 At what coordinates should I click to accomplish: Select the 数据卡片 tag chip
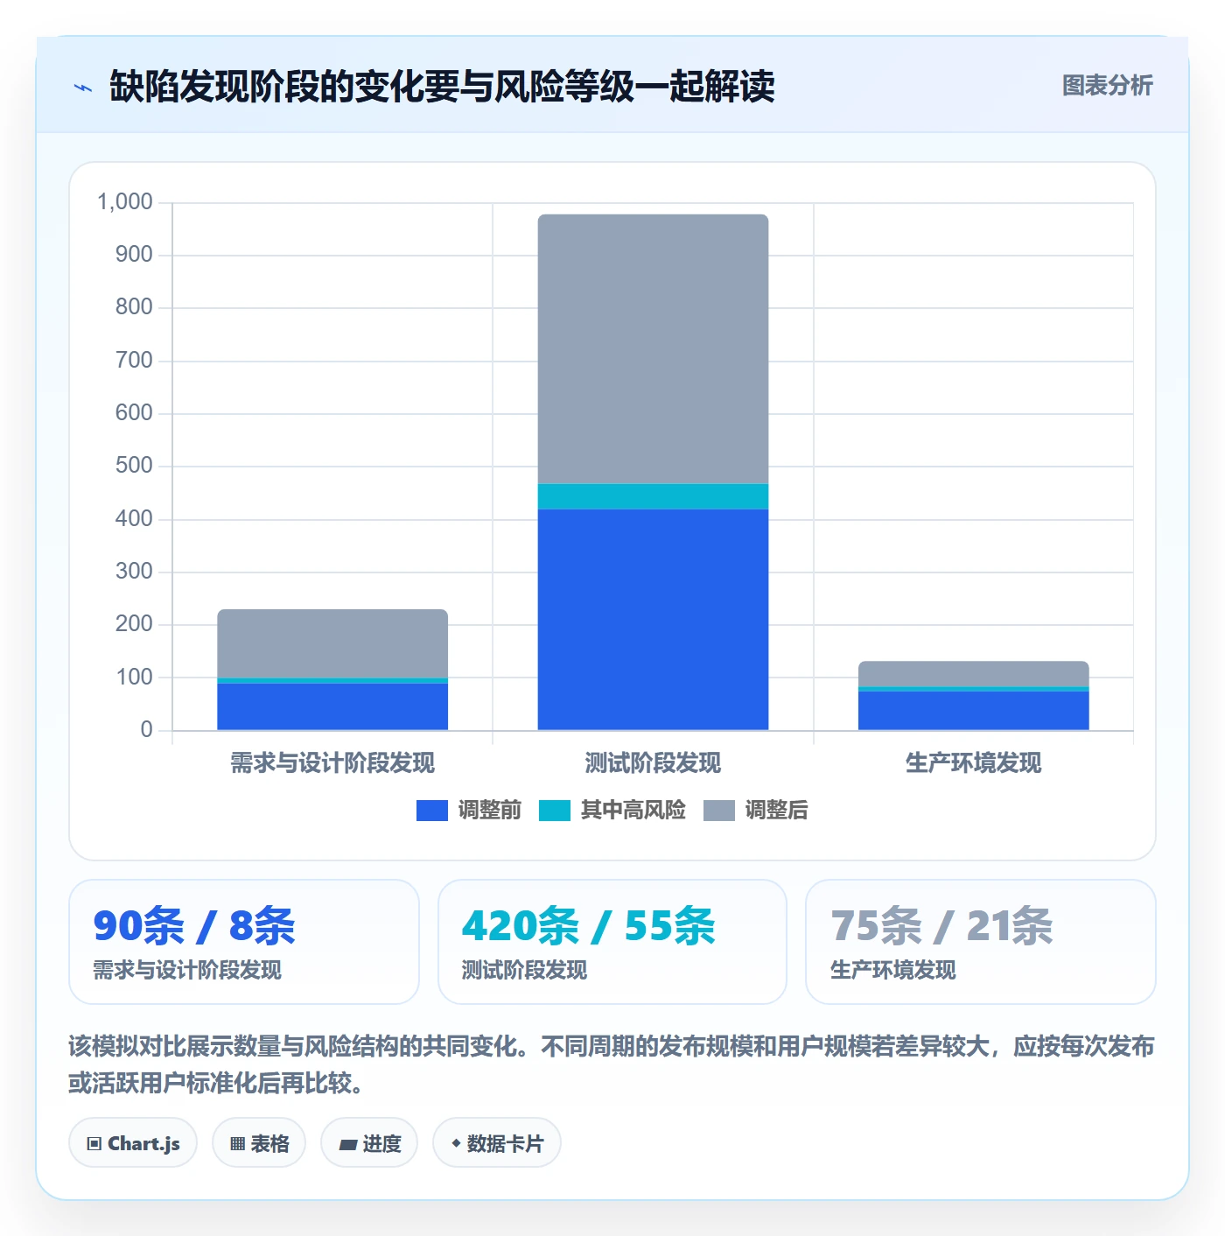pos(497,1142)
